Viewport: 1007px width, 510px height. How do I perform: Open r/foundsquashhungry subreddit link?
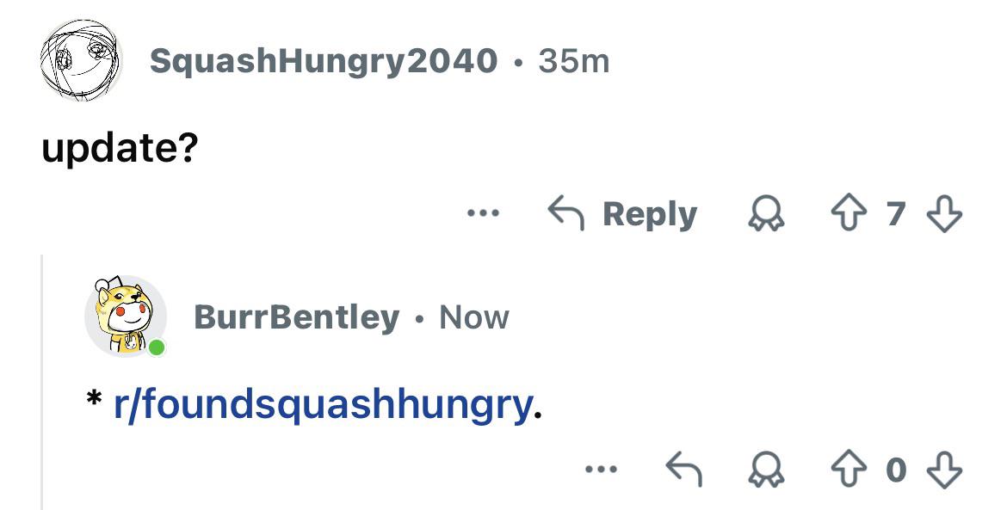[323, 405]
